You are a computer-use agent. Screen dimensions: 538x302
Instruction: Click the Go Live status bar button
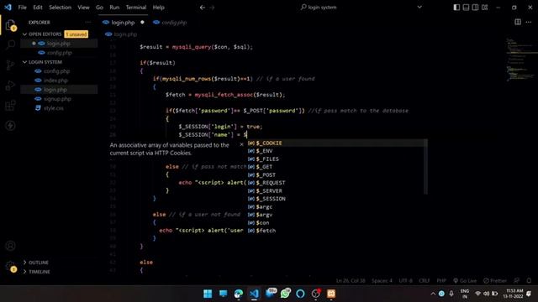[x=465, y=281]
